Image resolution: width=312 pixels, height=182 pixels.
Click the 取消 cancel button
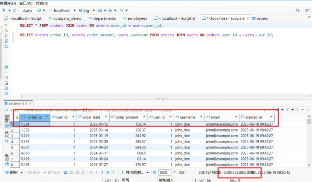tap(54, 172)
